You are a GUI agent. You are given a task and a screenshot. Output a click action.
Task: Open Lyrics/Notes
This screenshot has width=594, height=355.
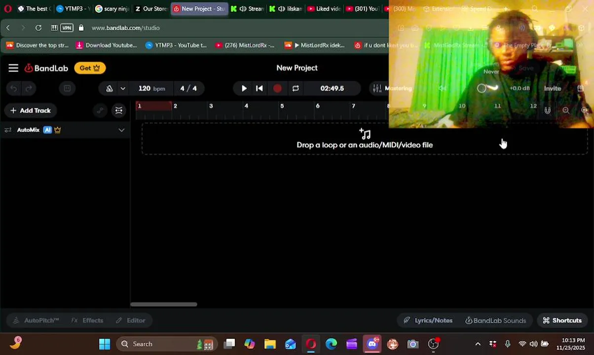tap(428, 320)
